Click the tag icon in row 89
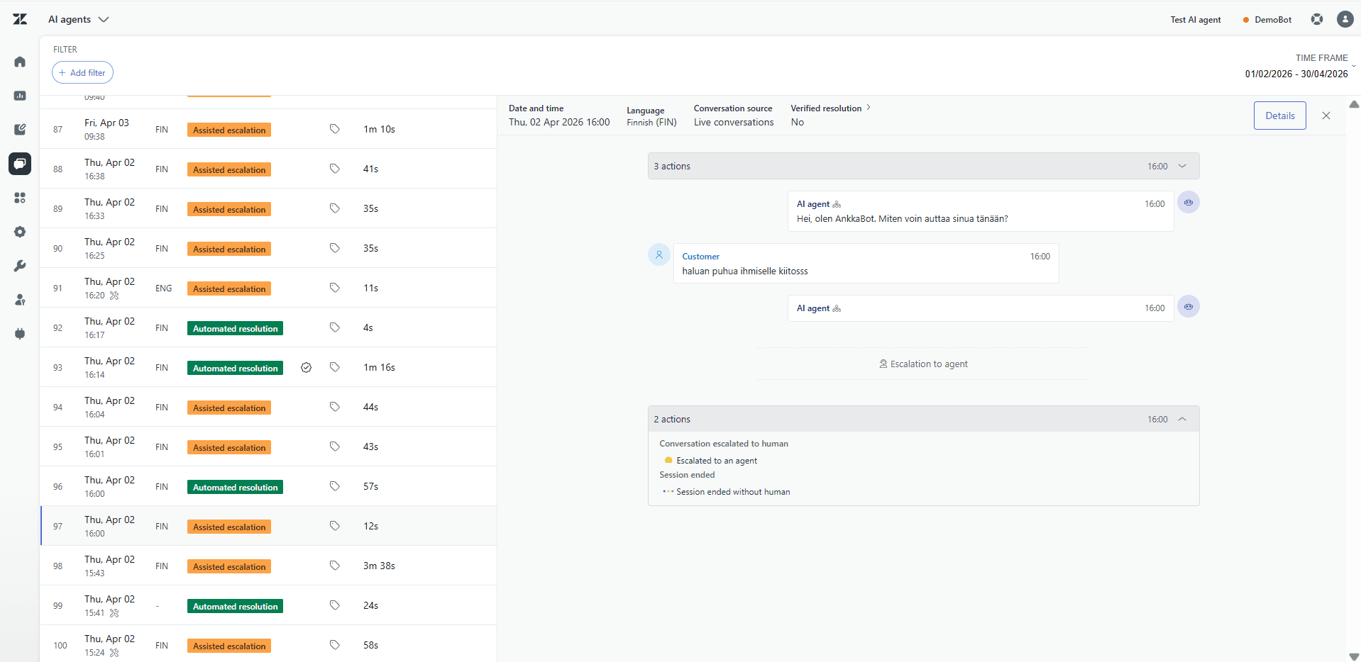This screenshot has height=662, width=1361. (x=334, y=208)
